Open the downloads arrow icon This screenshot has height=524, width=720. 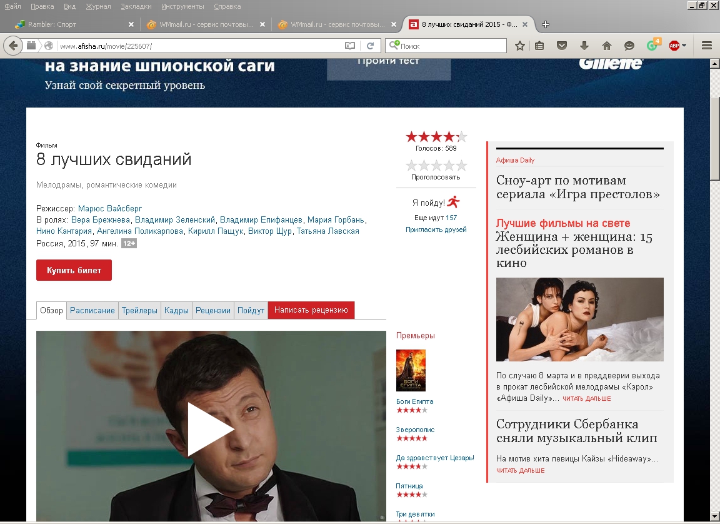[584, 46]
